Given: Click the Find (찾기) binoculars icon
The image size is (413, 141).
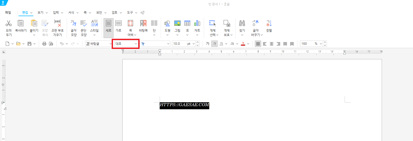Looking at the screenshot, I should 242,23.
